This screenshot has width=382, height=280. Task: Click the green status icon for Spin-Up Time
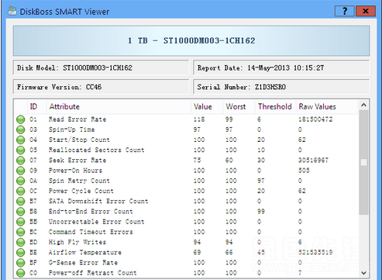pyautogui.click(x=21, y=130)
